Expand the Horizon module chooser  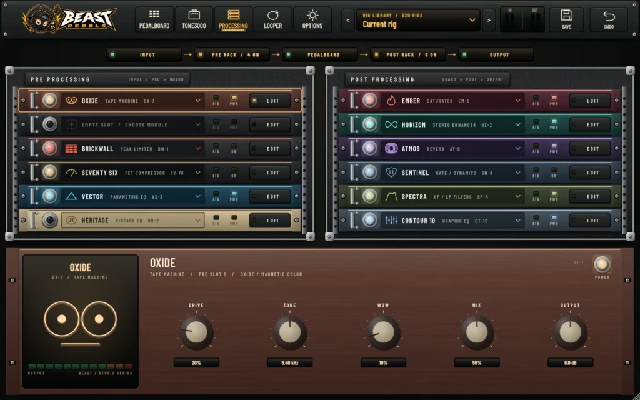518,124
